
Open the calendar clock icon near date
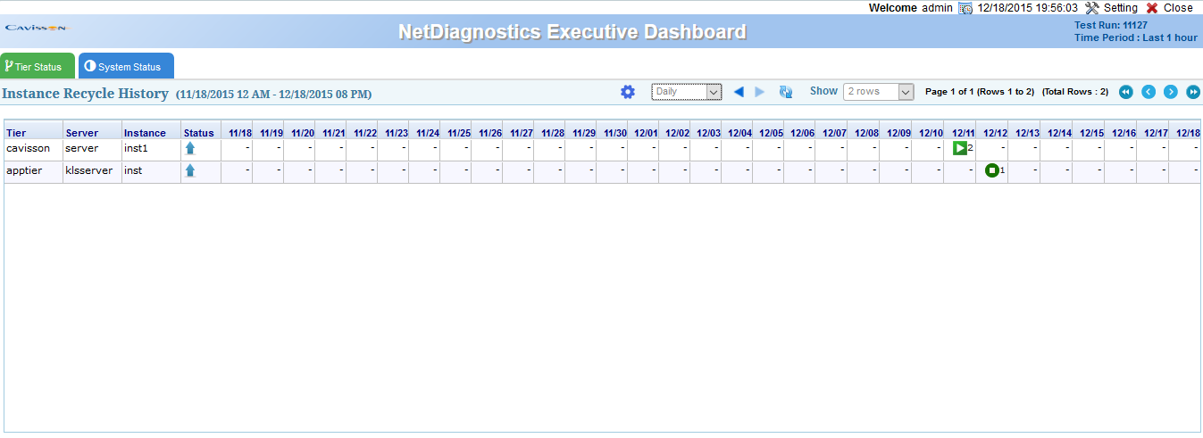click(965, 8)
